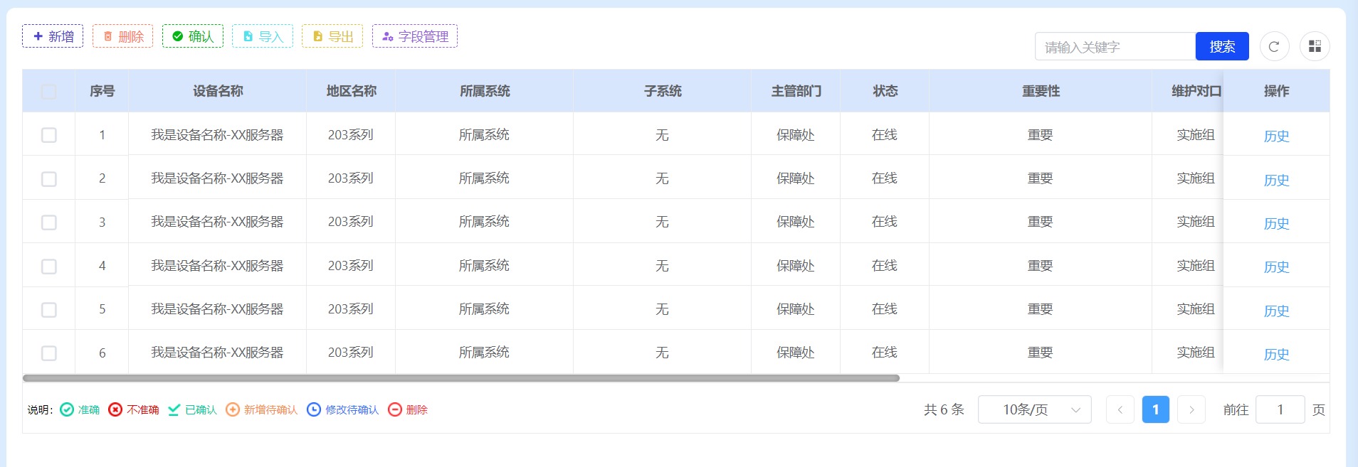This screenshot has height=467, width=1358.
Task: Open 历史 history link in row 1
Action: coord(1276,136)
